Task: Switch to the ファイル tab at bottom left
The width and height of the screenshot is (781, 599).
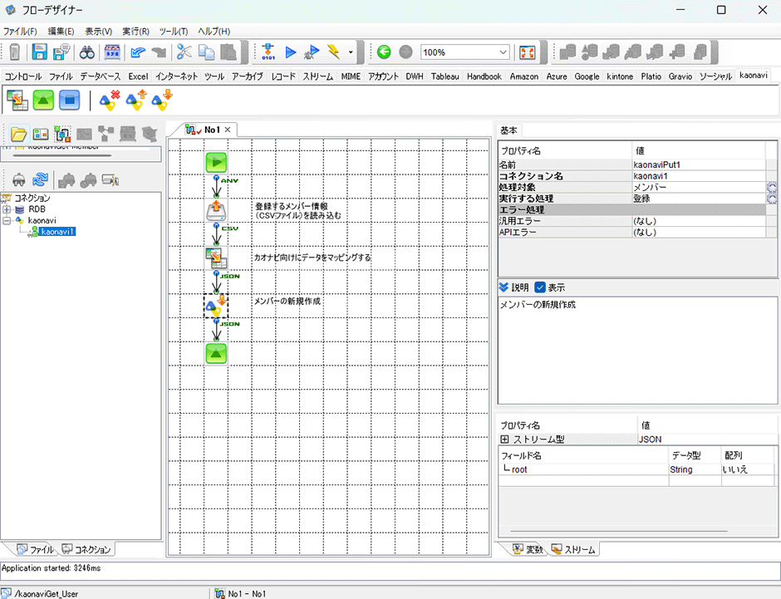Action: pyautogui.click(x=35, y=549)
